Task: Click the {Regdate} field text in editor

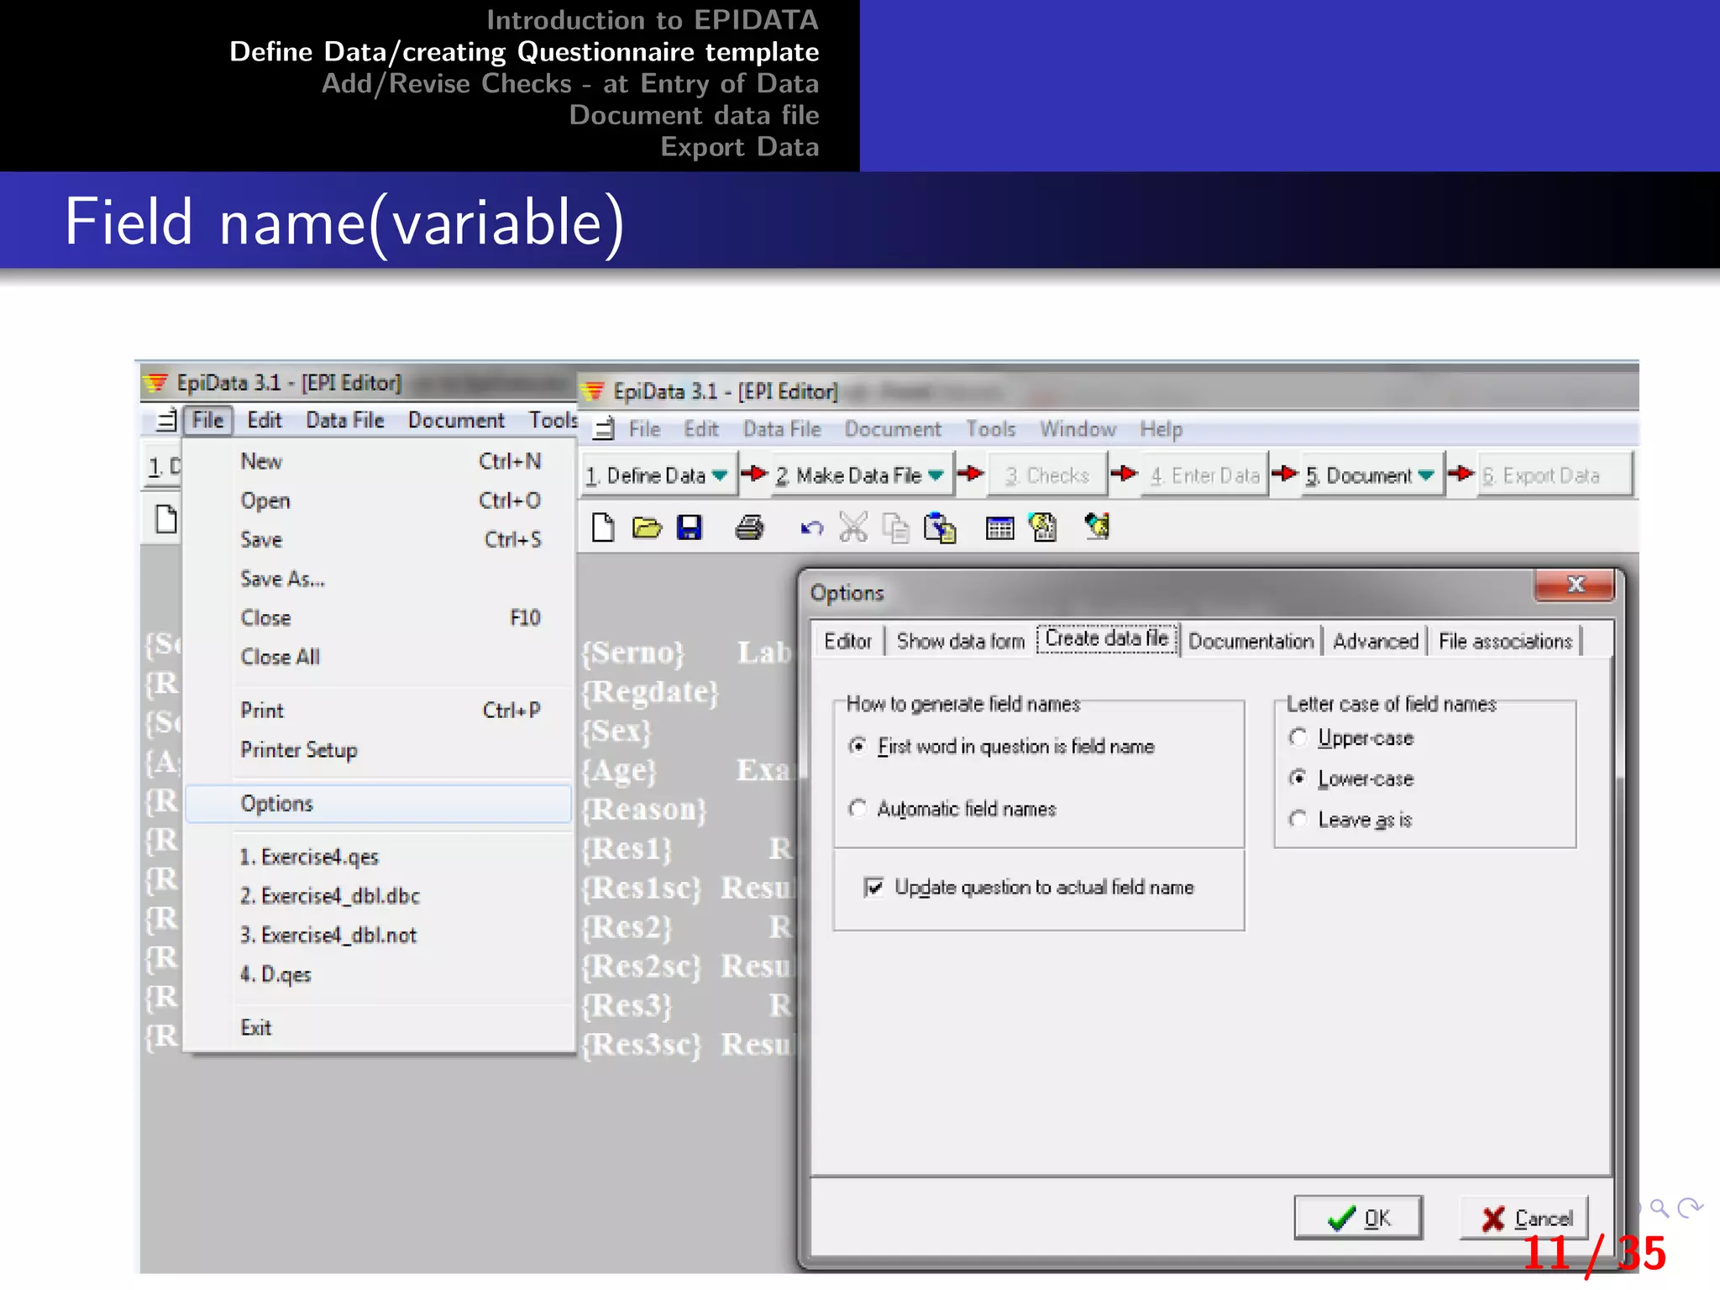Action: [651, 692]
